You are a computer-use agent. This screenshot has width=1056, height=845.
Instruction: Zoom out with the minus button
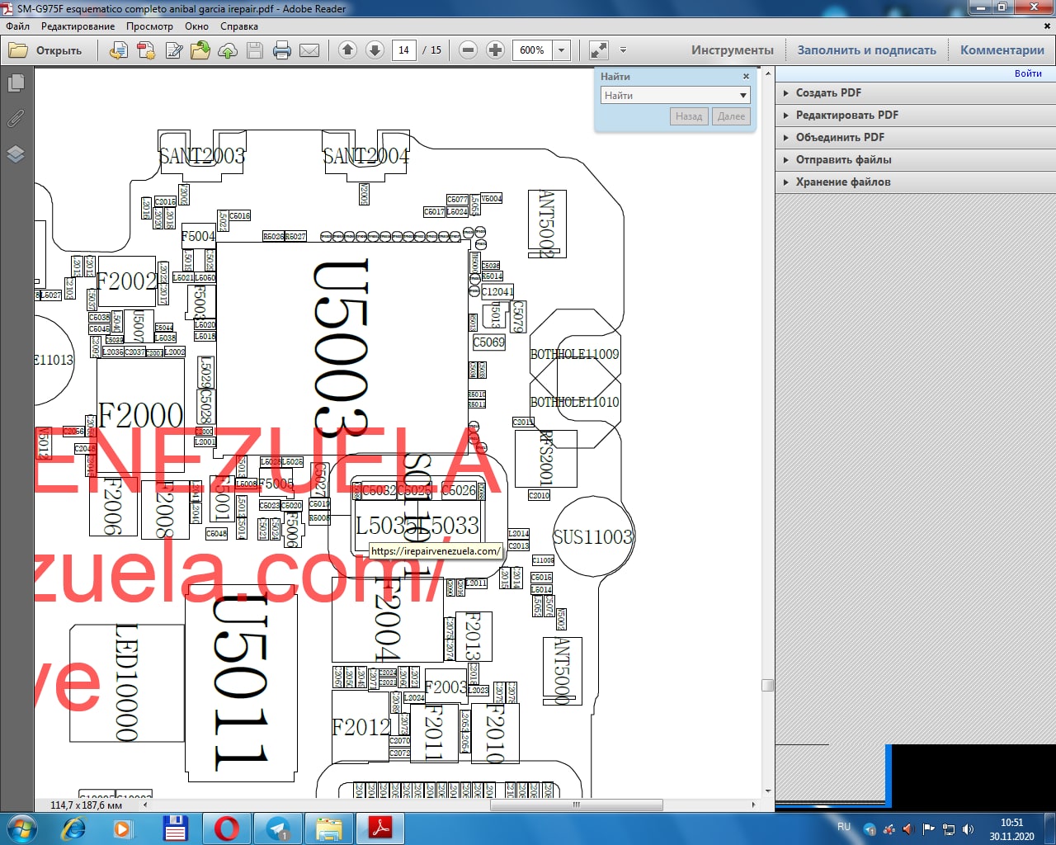point(468,50)
